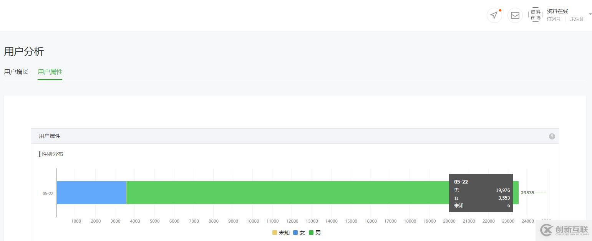
Task: Click the yellow 未知 legend swatch
Action: (275, 233)
